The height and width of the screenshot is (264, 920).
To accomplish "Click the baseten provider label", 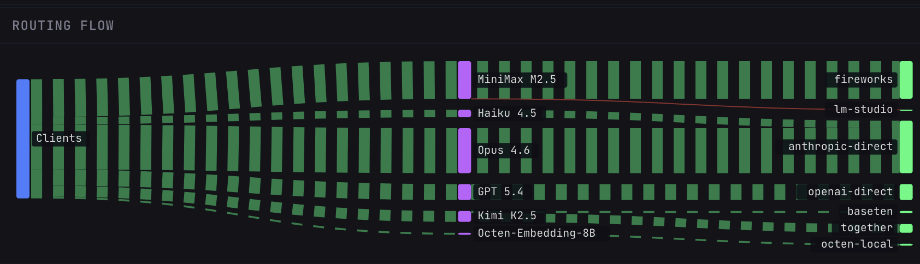I will (870, 212).
